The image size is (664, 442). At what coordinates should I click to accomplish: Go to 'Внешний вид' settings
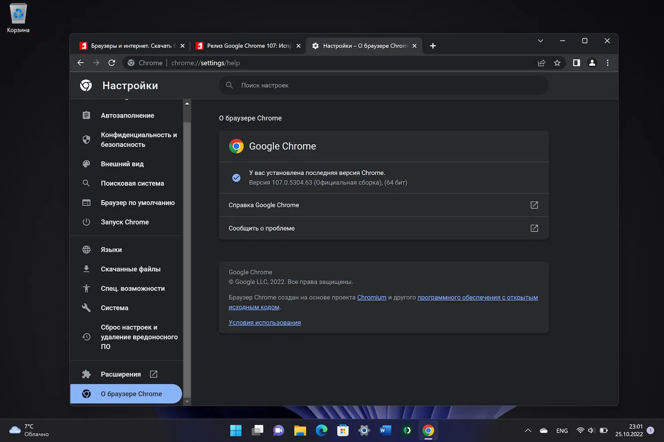[x=127, y=164]
